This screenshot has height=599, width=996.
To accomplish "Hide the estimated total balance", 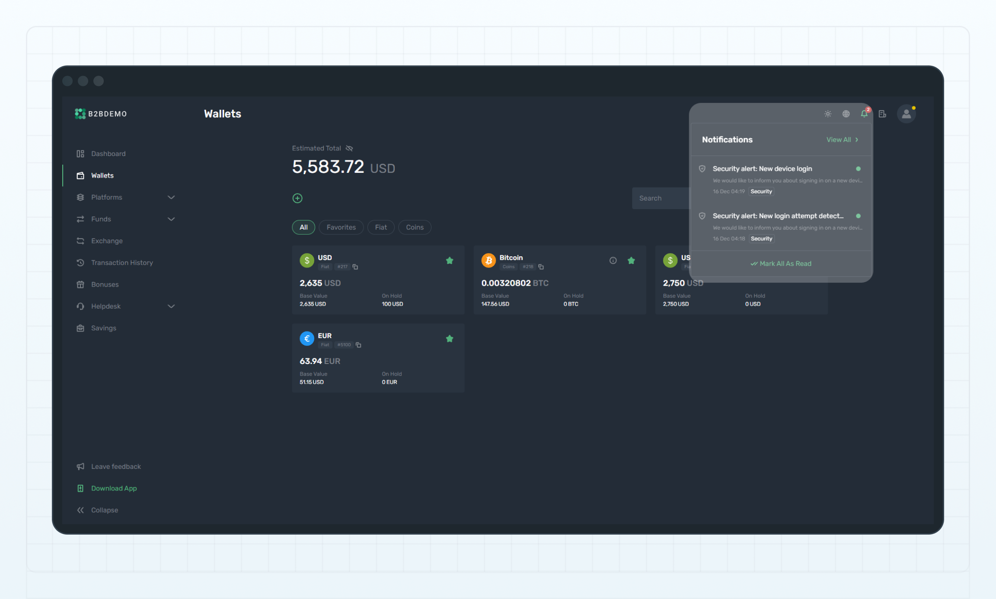I will pyautogui.click(x=349, y=149).
